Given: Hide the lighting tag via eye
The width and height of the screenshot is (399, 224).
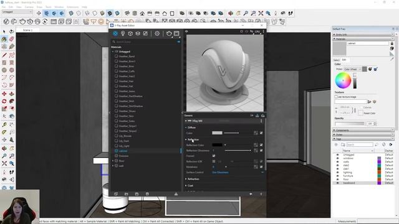Looking at the screenshot, I should (338, 172).
